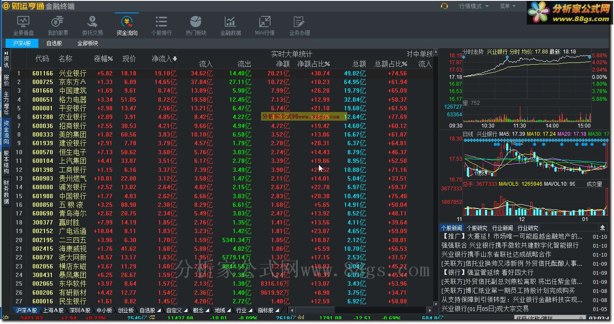The height and width of the screenshot is (324, 614).
Task: Open the 行情模式 dropdown
Action: (474, 6)
